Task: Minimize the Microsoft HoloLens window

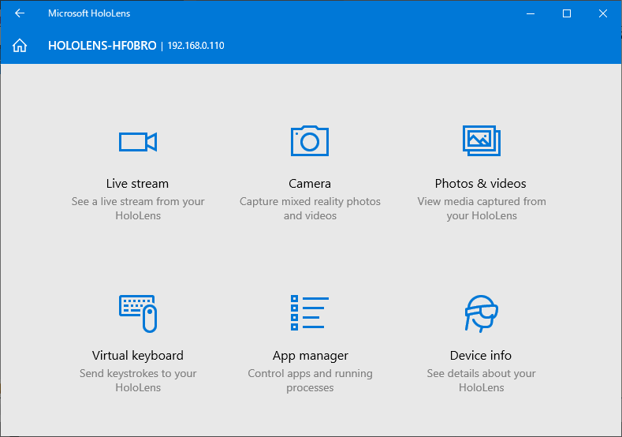Action: point(530,13)
